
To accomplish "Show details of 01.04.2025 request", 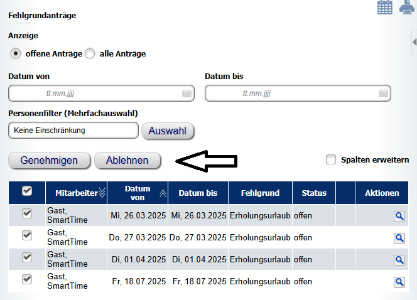I will point(399,260).
